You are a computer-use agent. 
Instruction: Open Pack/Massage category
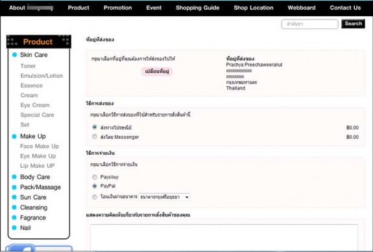point(40,187)
